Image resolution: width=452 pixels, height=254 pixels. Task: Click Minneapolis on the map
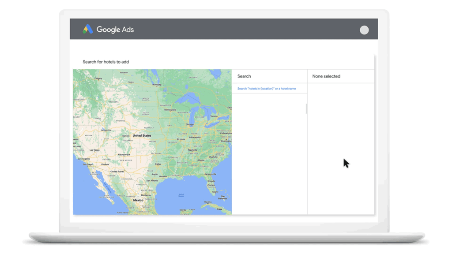tap(170, 110)
